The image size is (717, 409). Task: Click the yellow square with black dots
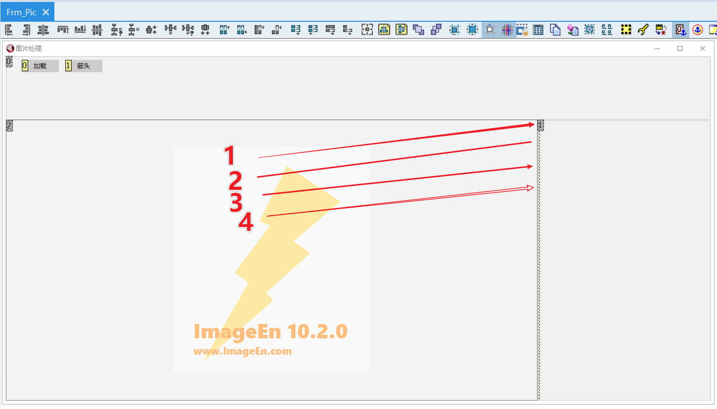626,30
